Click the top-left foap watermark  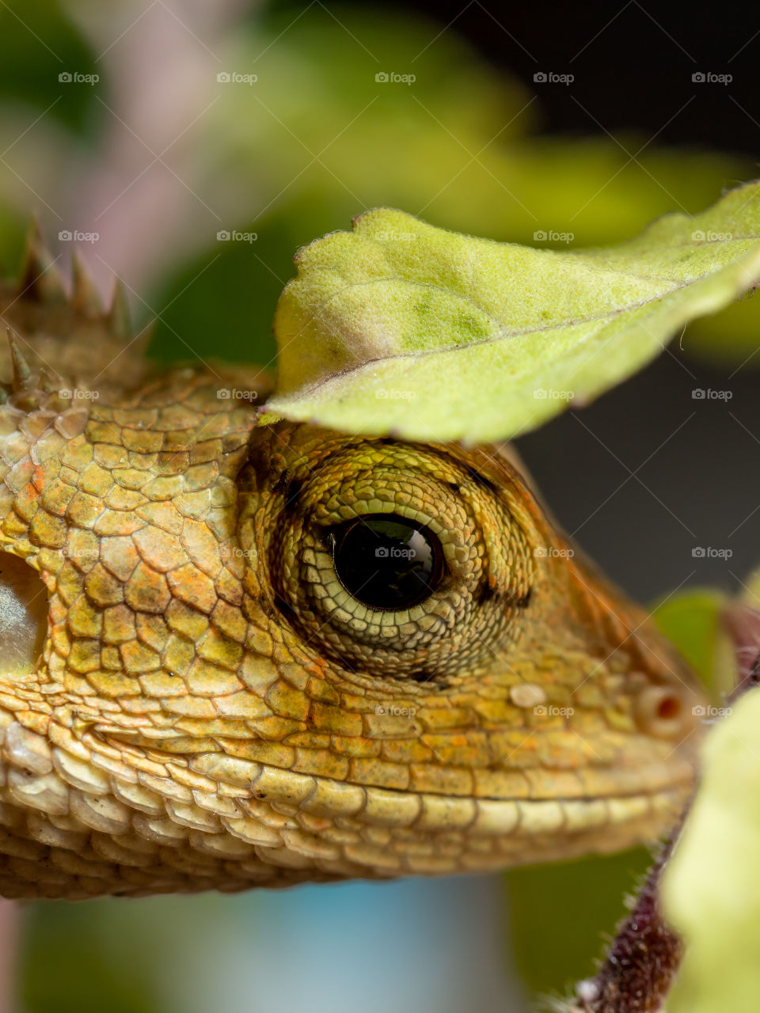pyautogui.click(x=78, y=78)
